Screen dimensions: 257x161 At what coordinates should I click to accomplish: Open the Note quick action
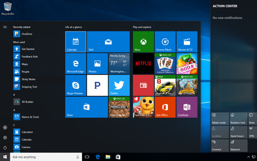[x=253, y=118]
